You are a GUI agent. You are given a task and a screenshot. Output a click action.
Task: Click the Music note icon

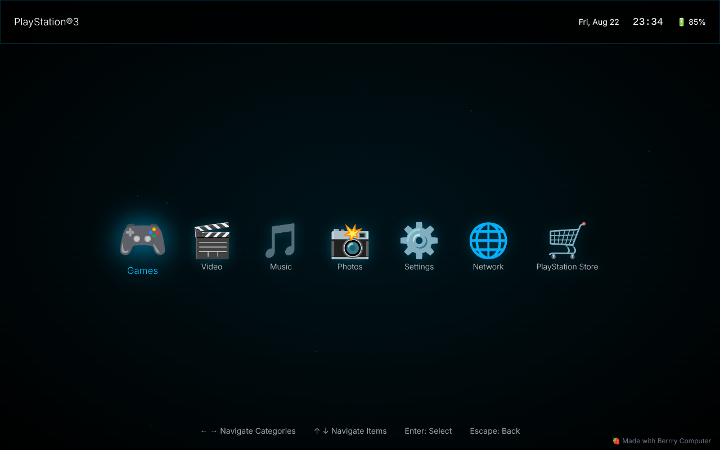click(281, 240)
